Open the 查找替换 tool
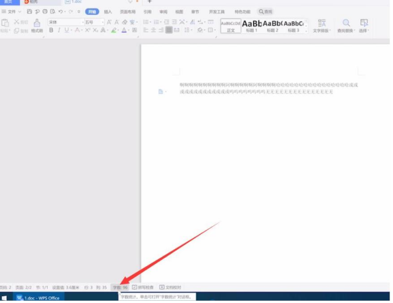 pos(346,26)
